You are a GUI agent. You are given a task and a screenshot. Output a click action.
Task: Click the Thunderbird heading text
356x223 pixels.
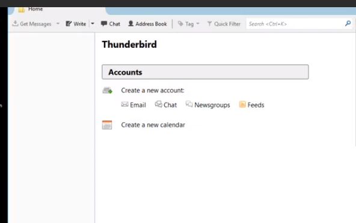(129, 44)
